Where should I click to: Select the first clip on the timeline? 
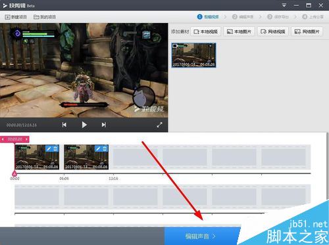pos(37,157)
